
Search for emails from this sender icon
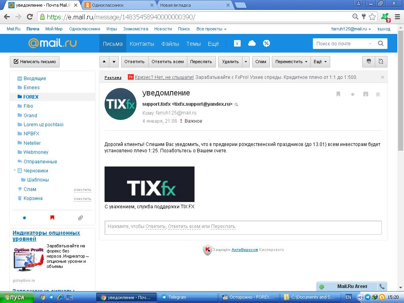[236, 104]
